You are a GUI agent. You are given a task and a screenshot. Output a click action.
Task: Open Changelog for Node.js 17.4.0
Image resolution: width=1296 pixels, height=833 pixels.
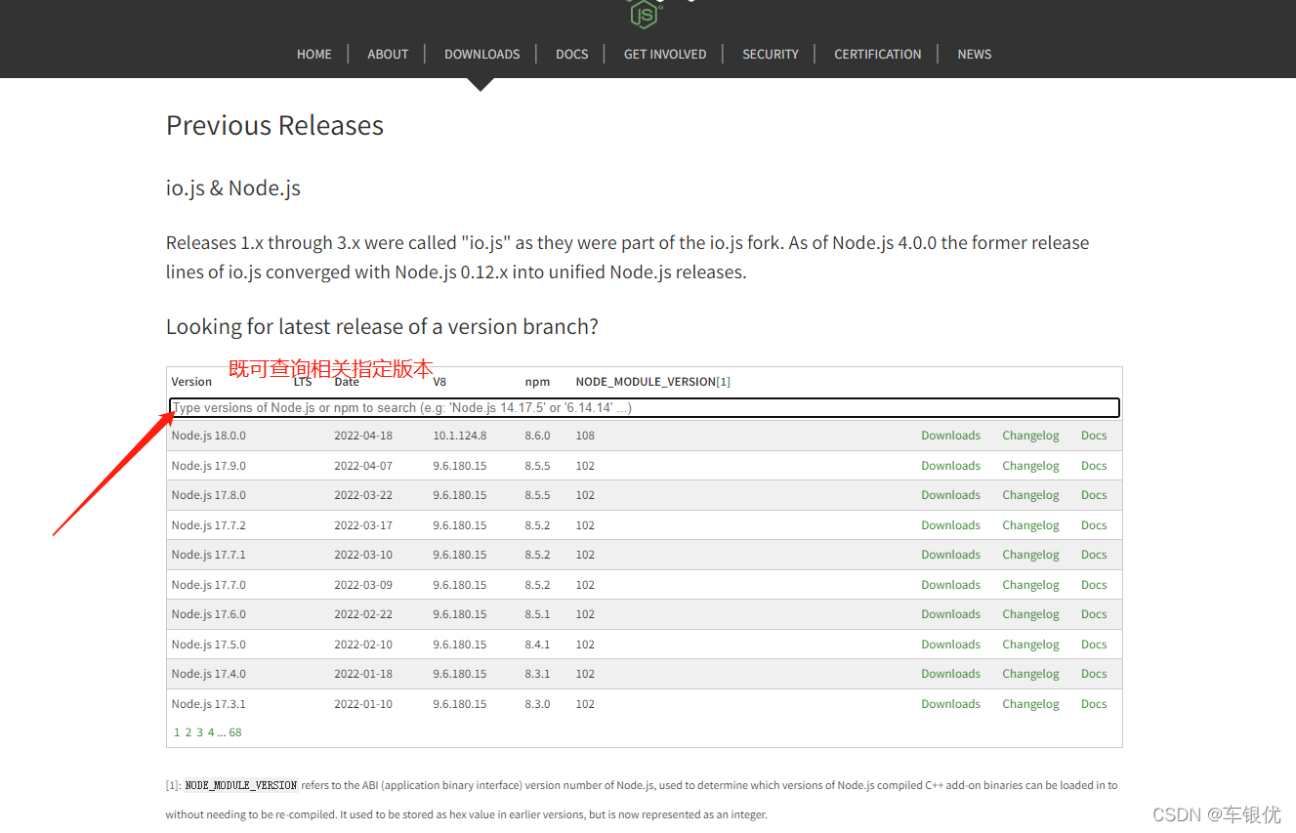(x=1030, y=674)
